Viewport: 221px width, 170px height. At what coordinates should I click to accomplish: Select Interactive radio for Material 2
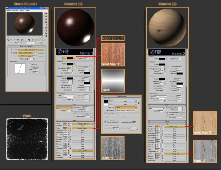(36, 53)
